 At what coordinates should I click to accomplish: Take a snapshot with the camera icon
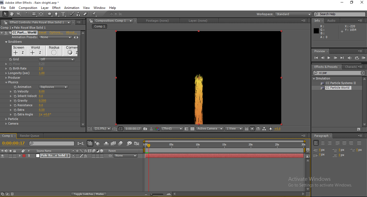[x=145, y=129]
